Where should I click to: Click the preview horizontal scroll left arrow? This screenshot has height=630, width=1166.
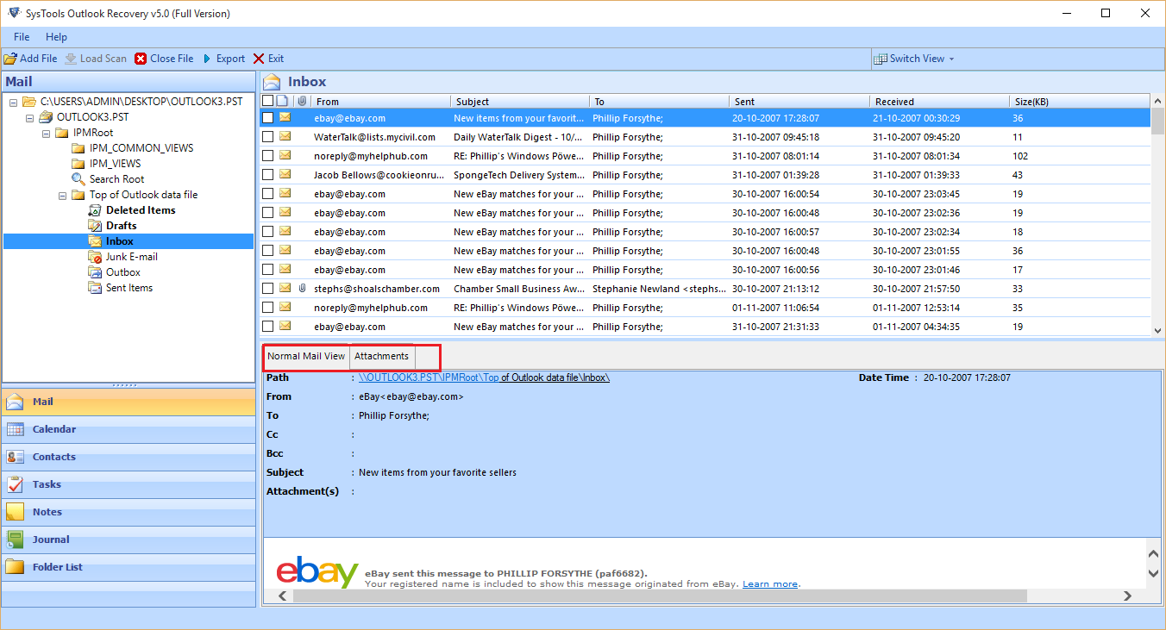[x=284, y=596]
